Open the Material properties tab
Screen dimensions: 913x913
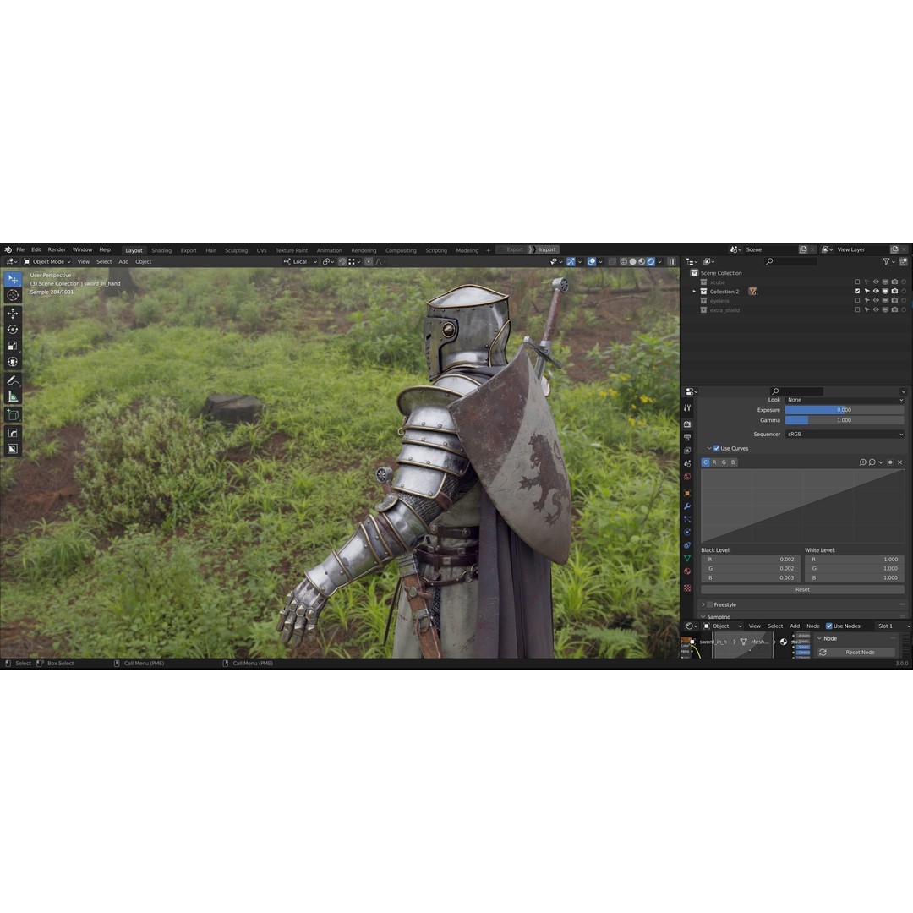click(x=687, y=571)
